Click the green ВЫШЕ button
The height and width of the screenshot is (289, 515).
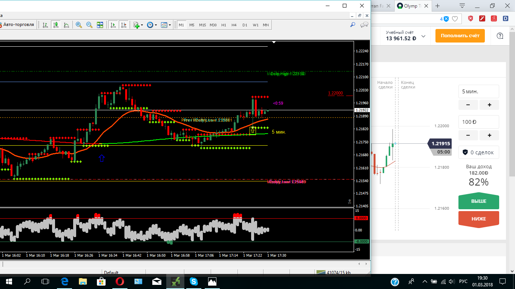[479, 201]
